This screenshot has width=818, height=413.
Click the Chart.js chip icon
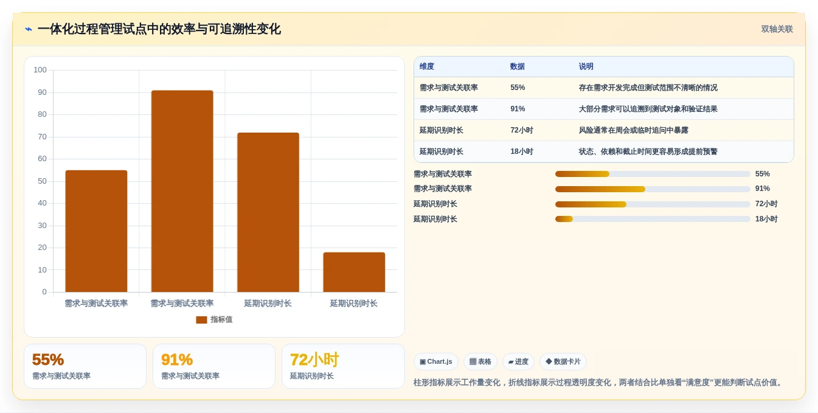click(x=423, y=362)
